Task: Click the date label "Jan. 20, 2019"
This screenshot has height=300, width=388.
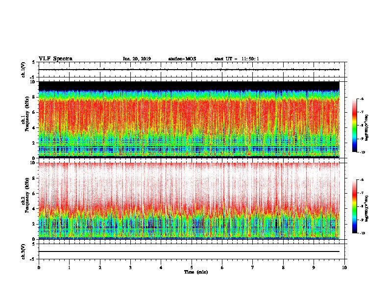Action: pos(137,59)
